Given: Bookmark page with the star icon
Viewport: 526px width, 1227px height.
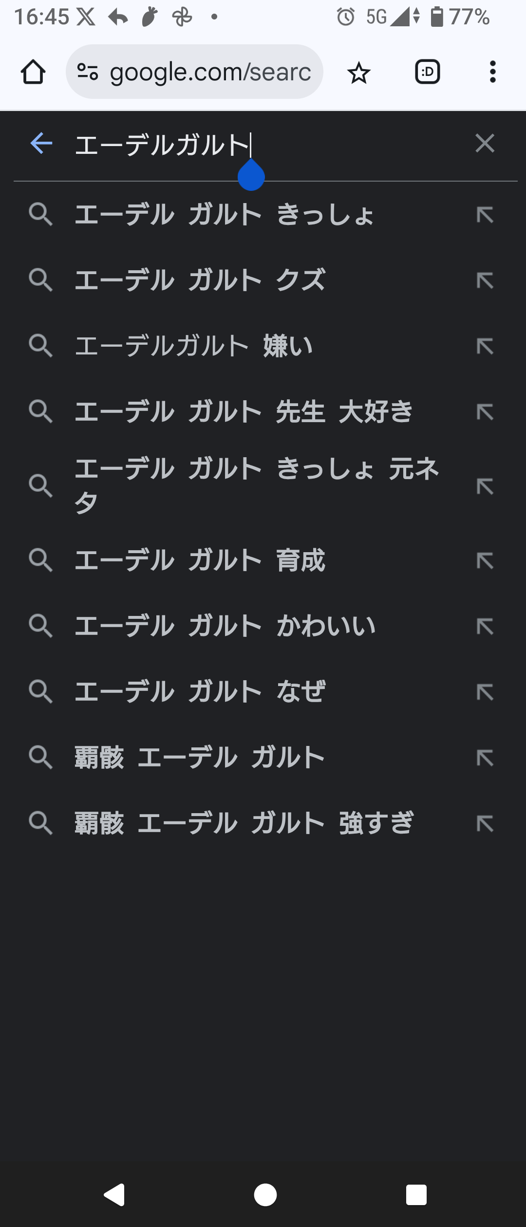Looking at the screenshot, I should [359, 73].
